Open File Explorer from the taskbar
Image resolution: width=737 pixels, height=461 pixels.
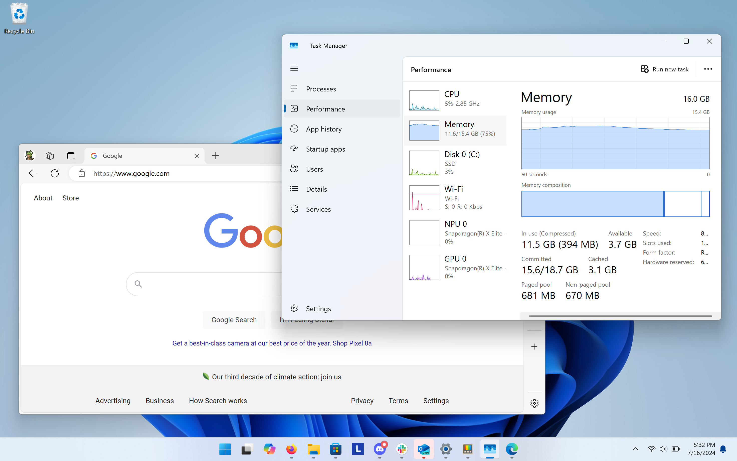[313, 449]
